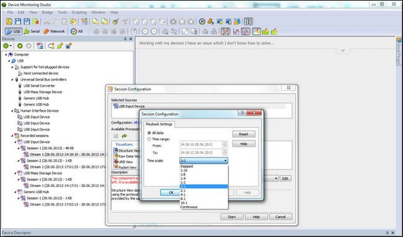Click the New document toolbar icon

point(9,22)
